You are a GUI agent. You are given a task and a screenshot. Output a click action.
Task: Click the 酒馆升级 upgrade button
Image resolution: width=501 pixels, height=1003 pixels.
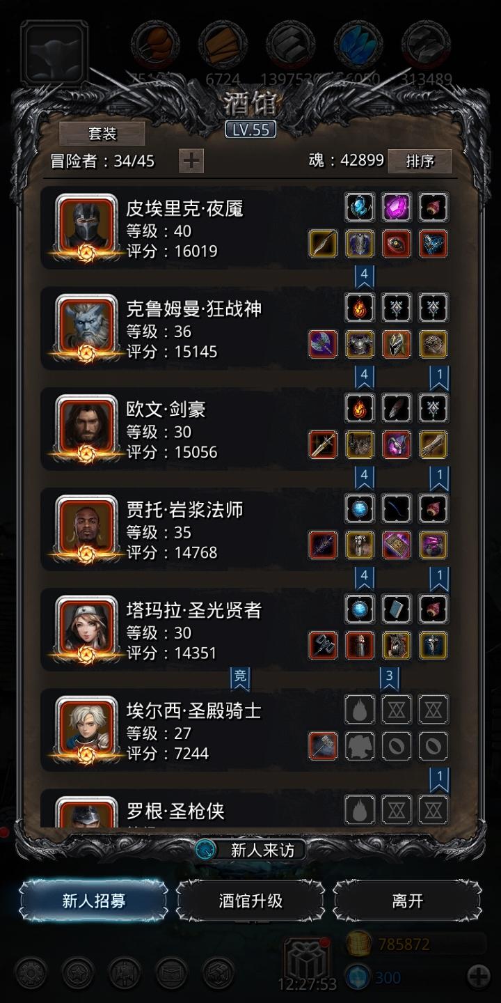click(250, 901)
